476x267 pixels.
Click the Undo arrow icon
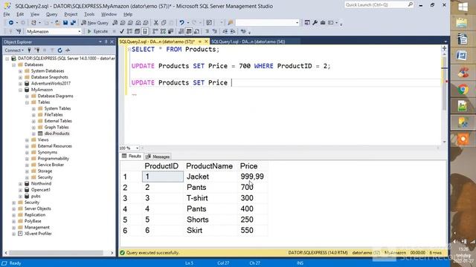click(181, 23)
